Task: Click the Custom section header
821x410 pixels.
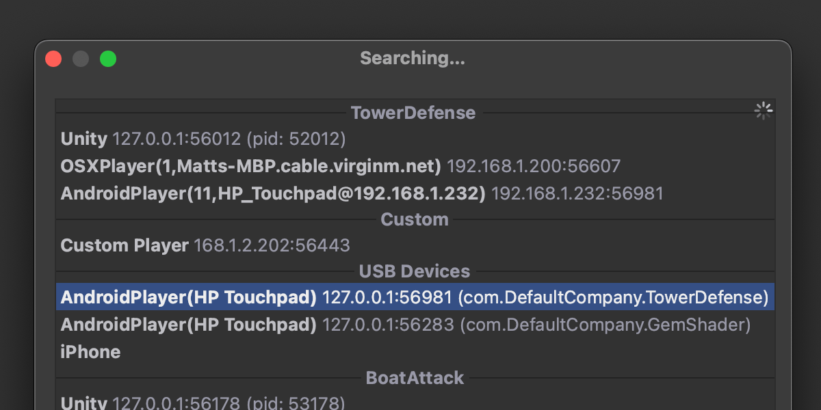Action: [415, 219]
